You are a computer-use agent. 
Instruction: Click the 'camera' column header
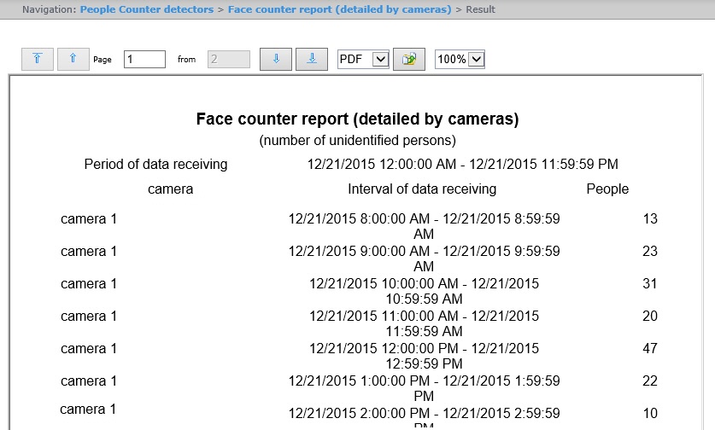click(171, 189)
